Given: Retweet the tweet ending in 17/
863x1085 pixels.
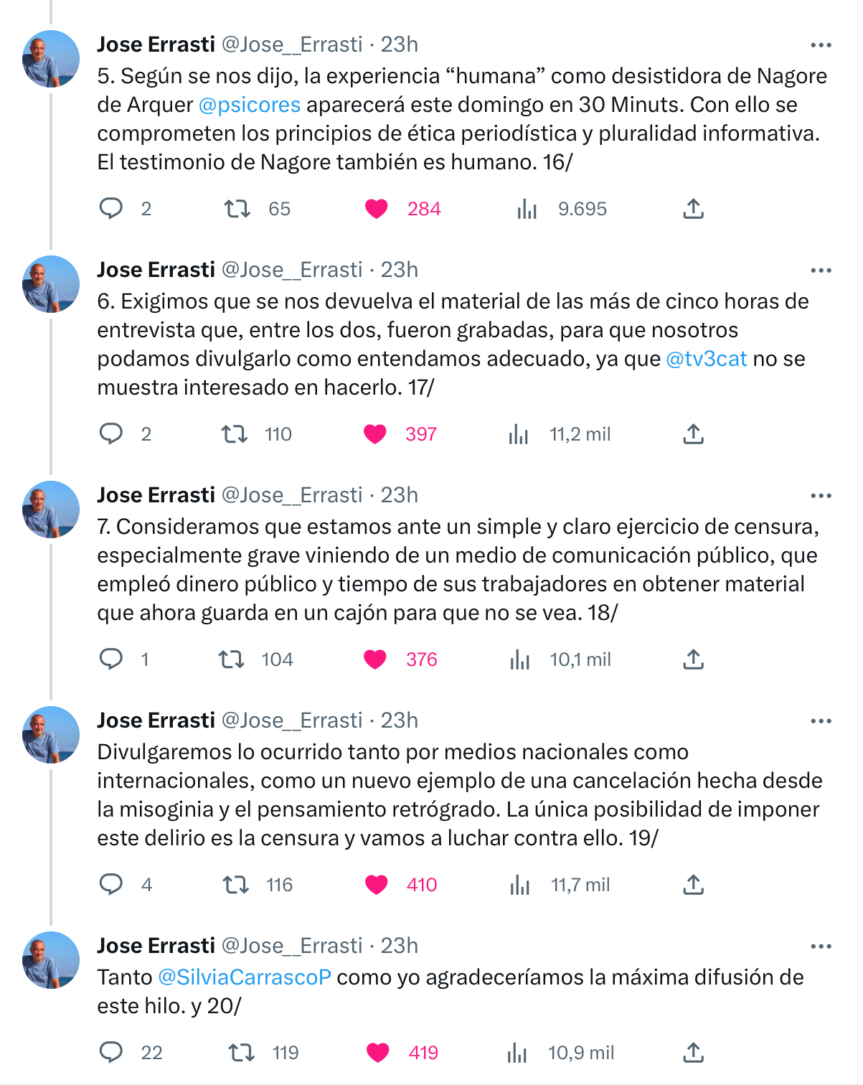Looking at the screenshot, I should point(234,434).
